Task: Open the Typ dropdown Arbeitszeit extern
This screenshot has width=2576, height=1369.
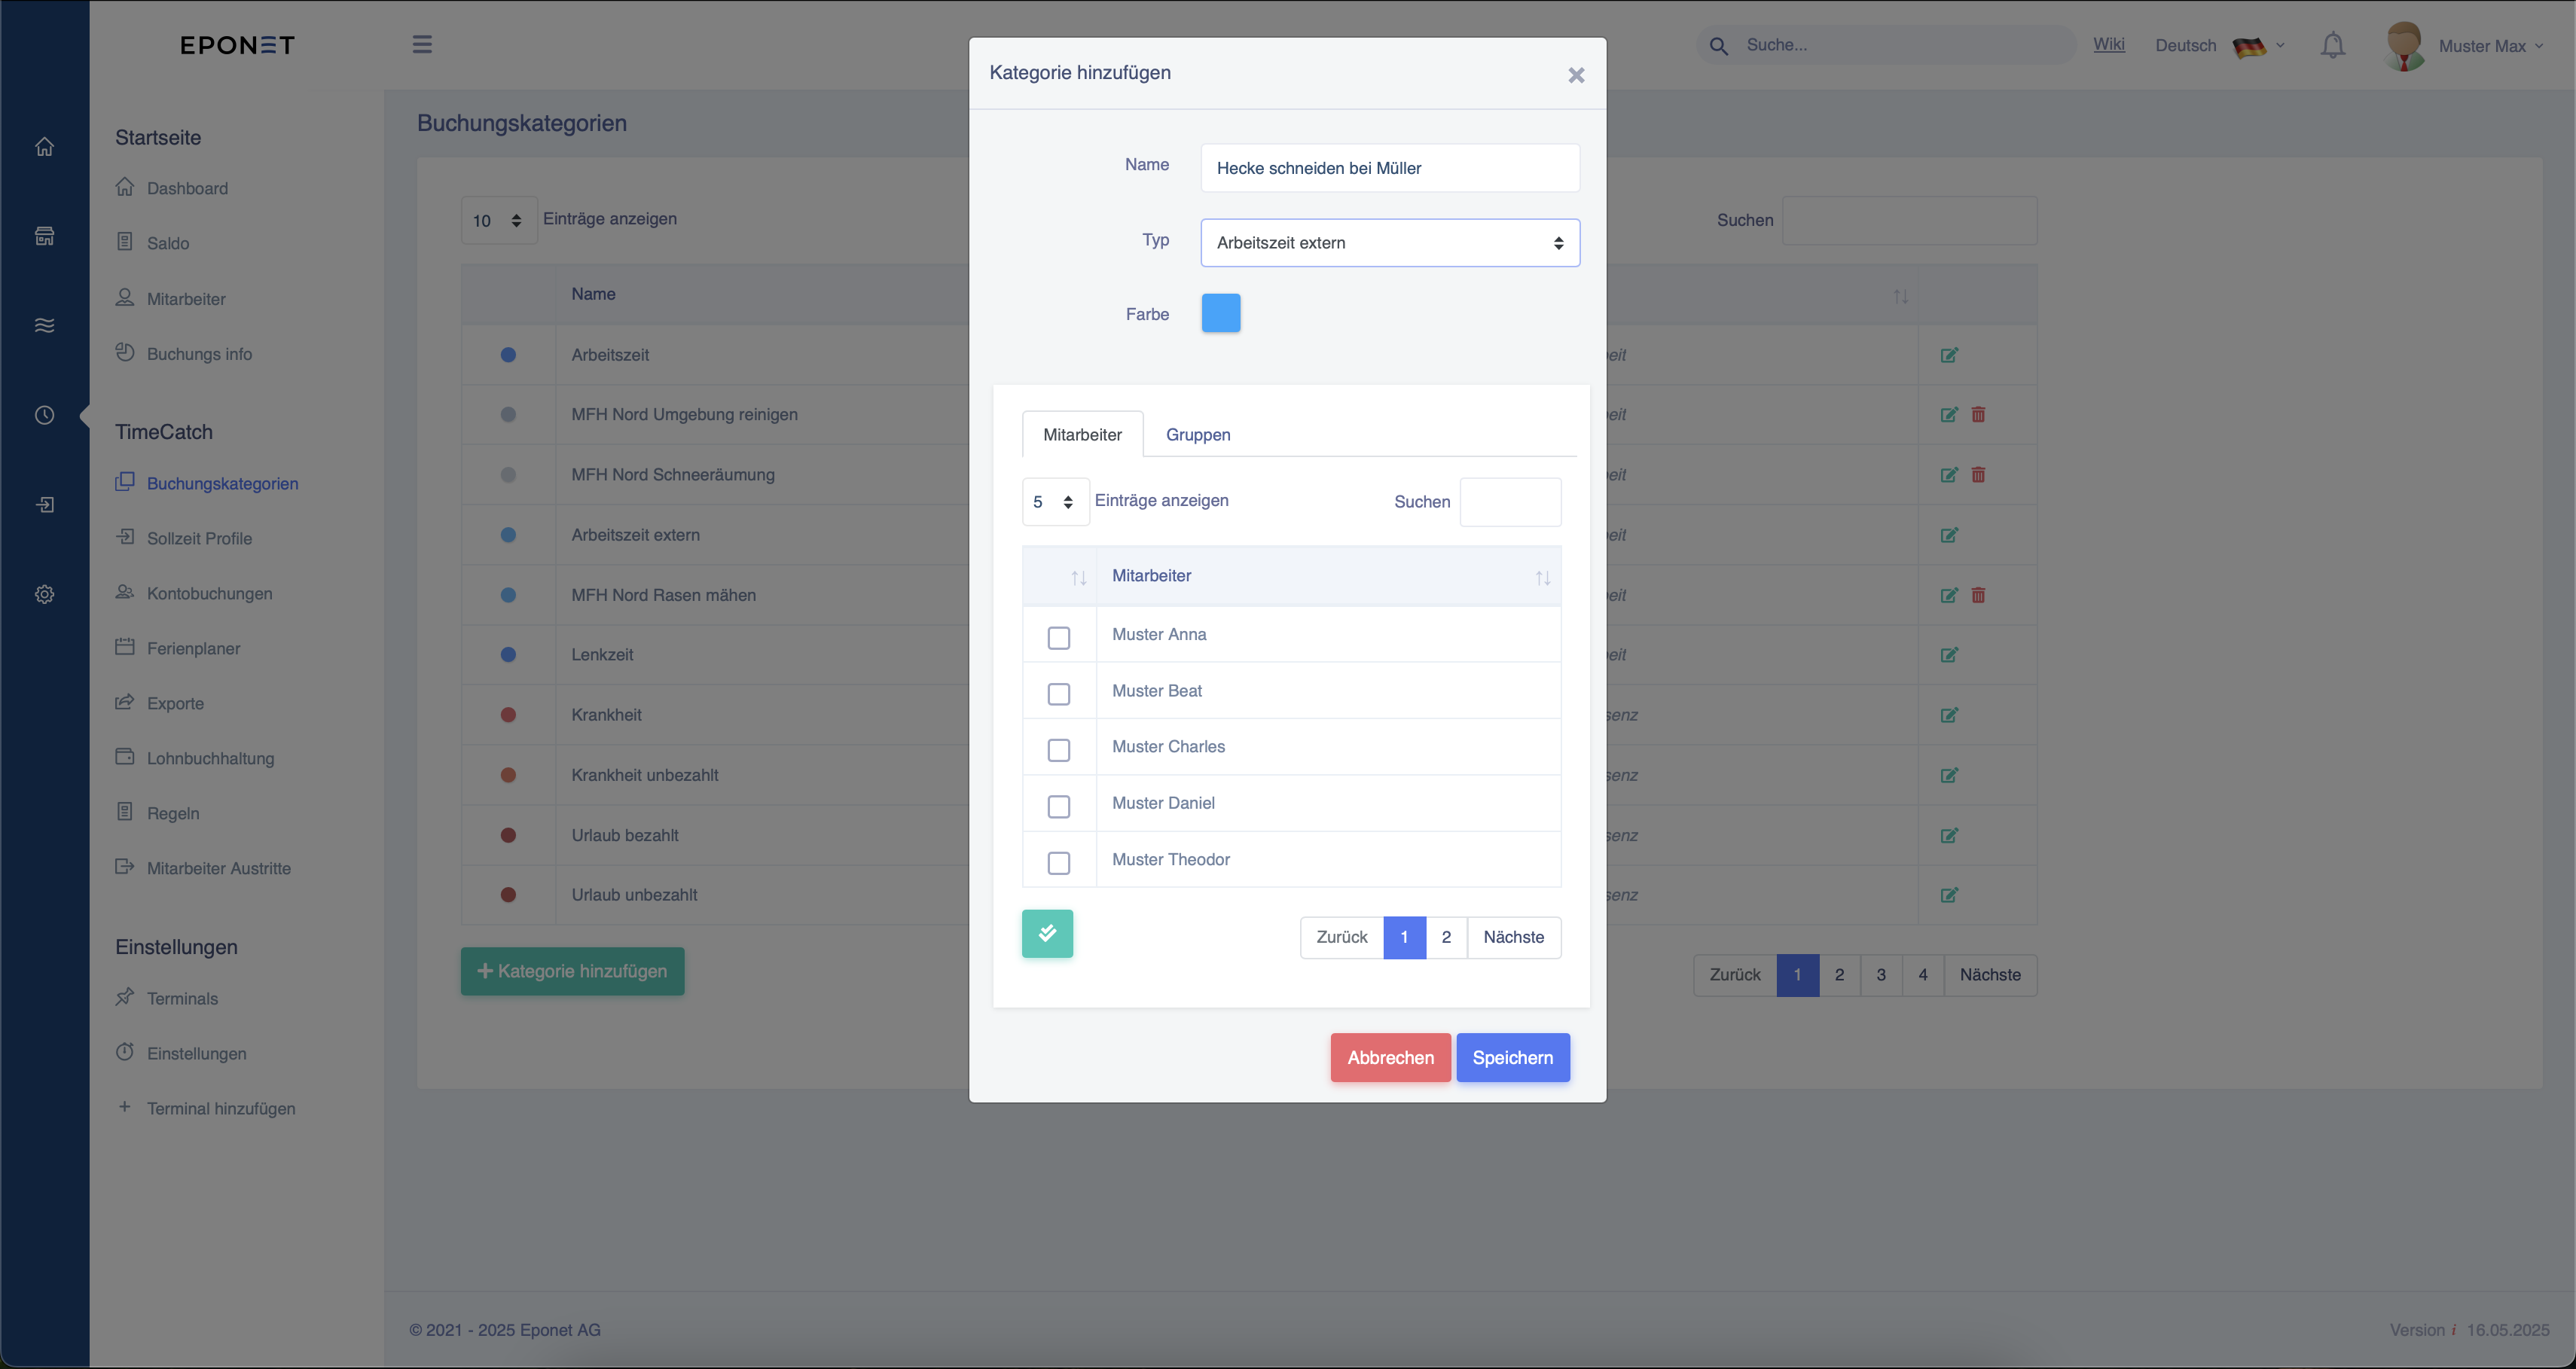Action: click(1389, 242)
